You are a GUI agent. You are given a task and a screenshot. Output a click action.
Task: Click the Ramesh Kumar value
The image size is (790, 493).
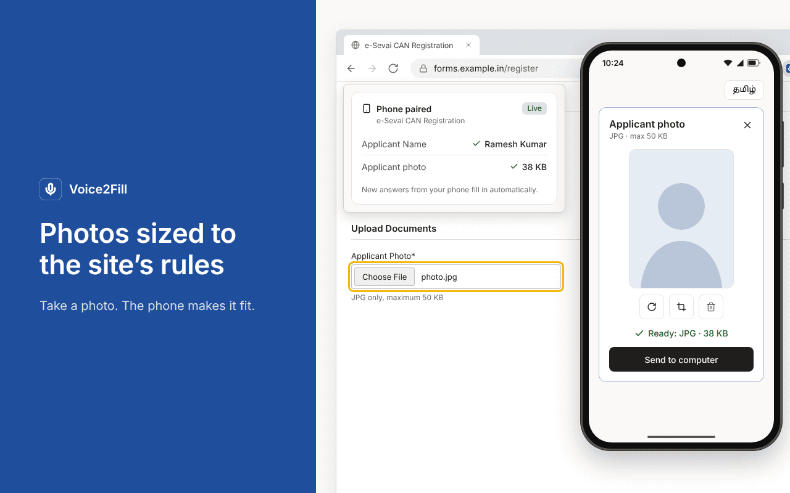pos(516,144)
